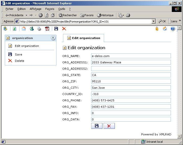Click Save link in the side panel
Image resolution: width=183 pixels, height=145 pixels.
coord(18,55)
